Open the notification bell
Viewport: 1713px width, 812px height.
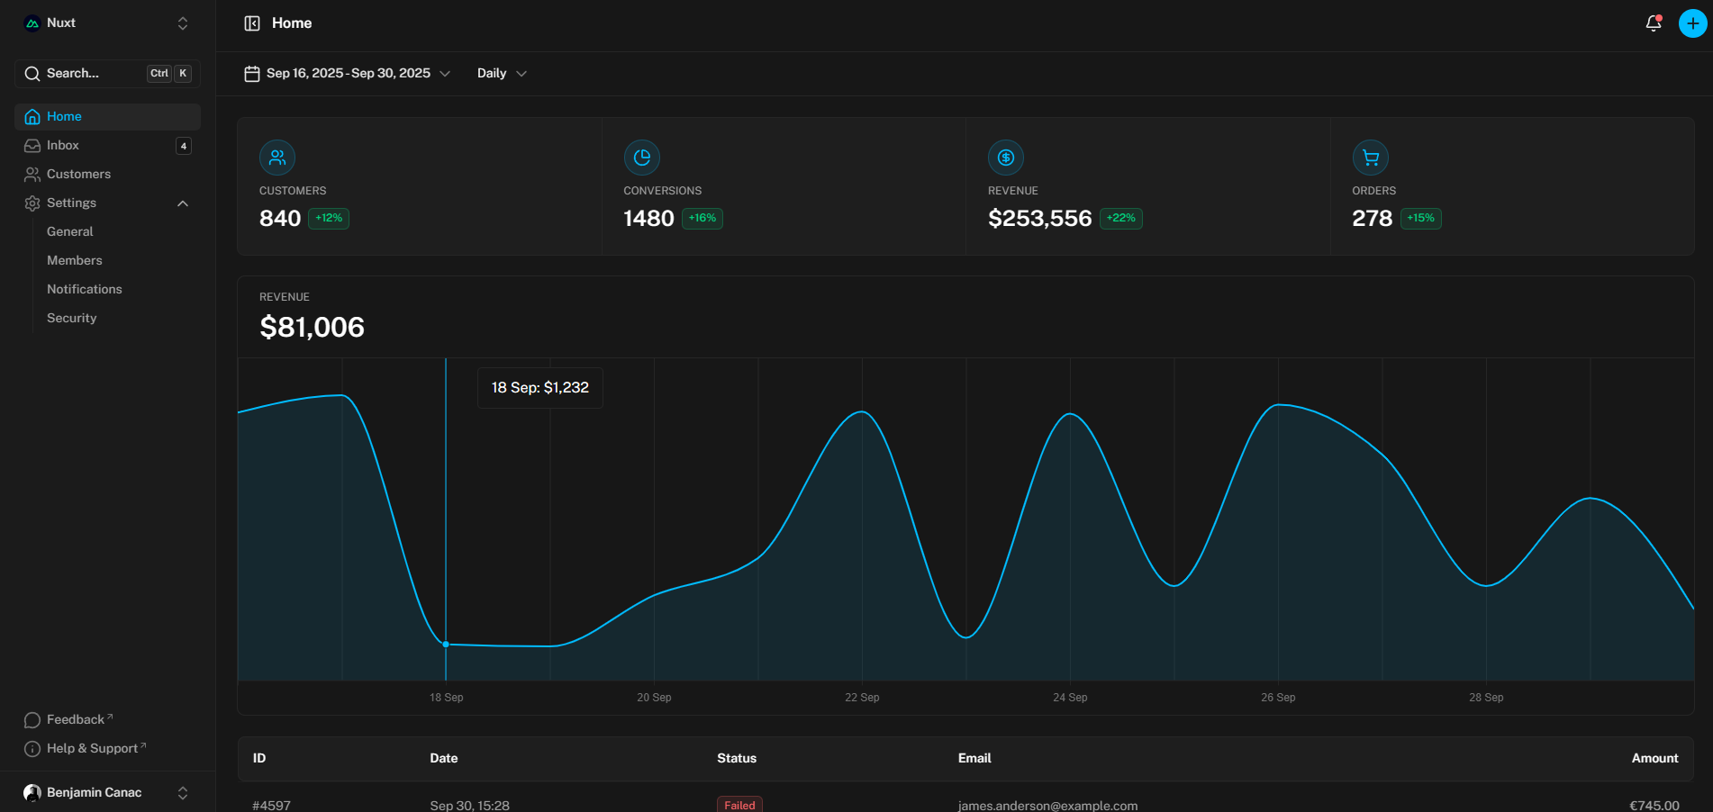tap(1652, 23)
